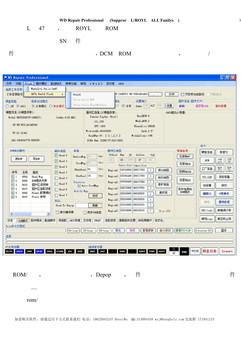The image size is (241, 341).
Task: Click the Region1 arrow button
Action: point(150,176)
